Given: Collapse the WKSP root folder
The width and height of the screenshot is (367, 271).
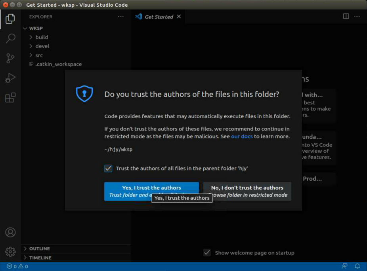Looking at the screenshot, I should click(25, 28).
